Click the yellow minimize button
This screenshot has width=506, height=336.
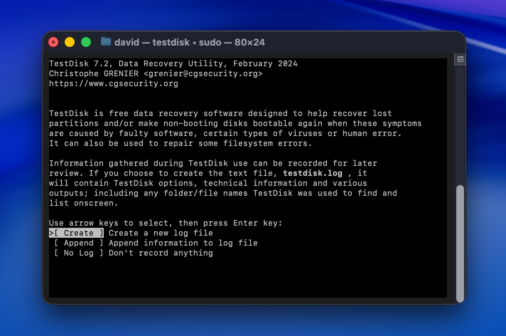(69, 42)
